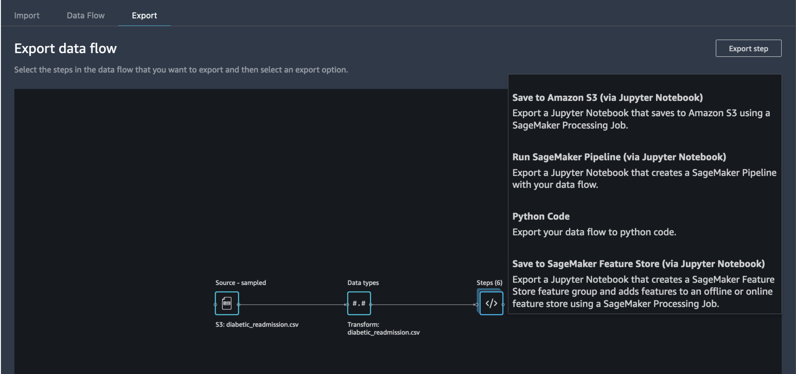Select the Data types node icon
Viewport: 796px width, 374px height.
(x=359, y=303)
